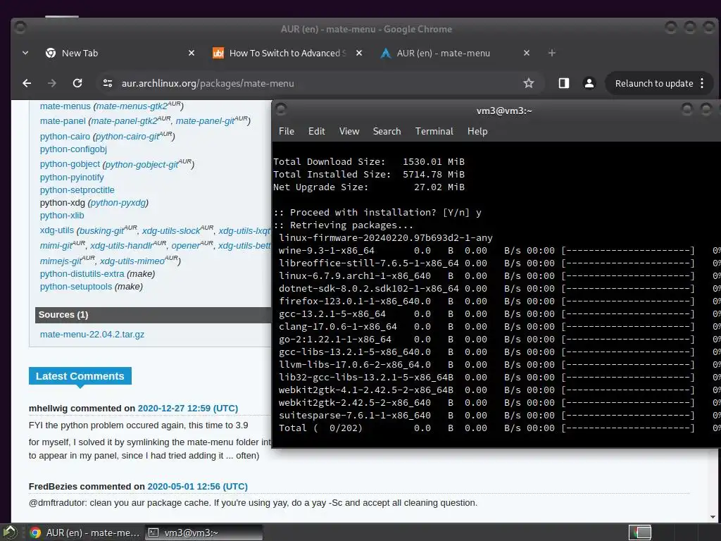Open the 2020-05-01 12:56 comment link
The image size is (721, 541).
coord(197,487)
